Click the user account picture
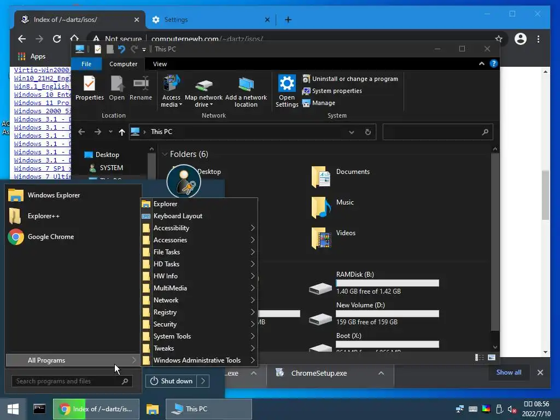The image size is (560, 420). click(184, 181)
